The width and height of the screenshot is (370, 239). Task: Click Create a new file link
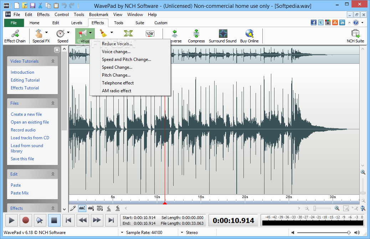[x=26, y=114]
